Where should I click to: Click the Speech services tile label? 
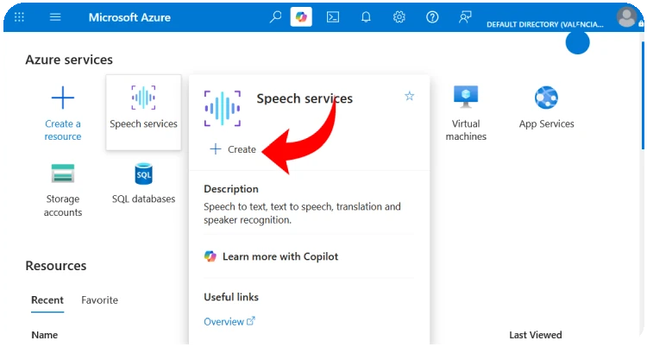[143, 124]
